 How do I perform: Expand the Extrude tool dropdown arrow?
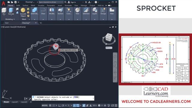11,16
